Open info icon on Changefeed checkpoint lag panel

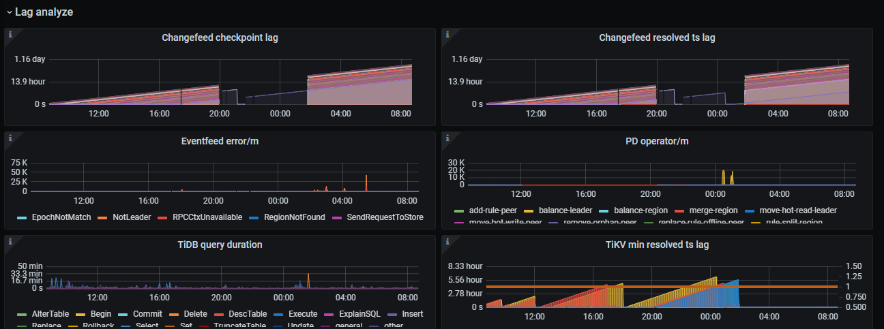point(10,34)
